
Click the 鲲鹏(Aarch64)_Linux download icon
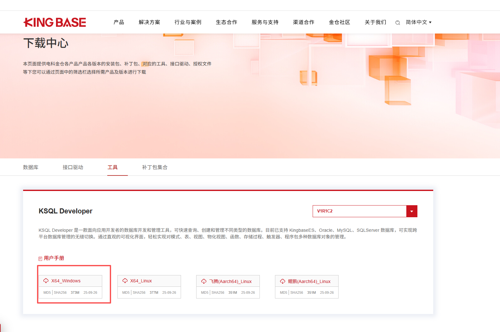[x=283, y=281]
